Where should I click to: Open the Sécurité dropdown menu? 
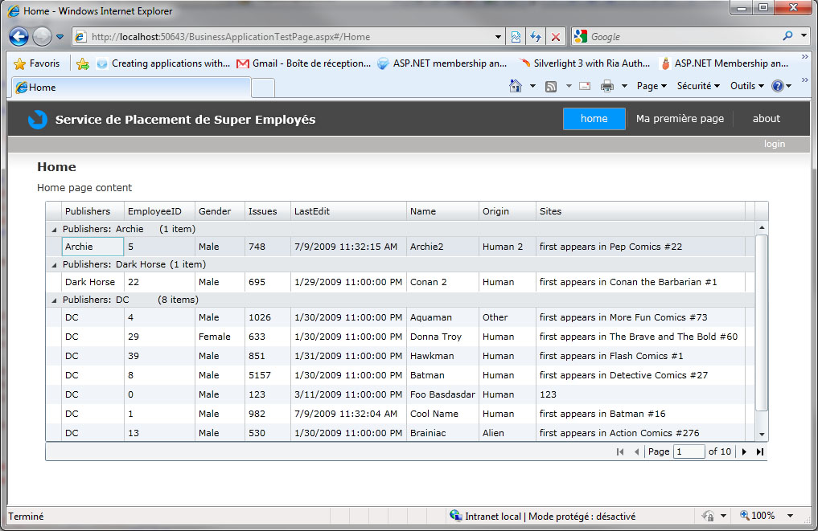tap(697, 86)
